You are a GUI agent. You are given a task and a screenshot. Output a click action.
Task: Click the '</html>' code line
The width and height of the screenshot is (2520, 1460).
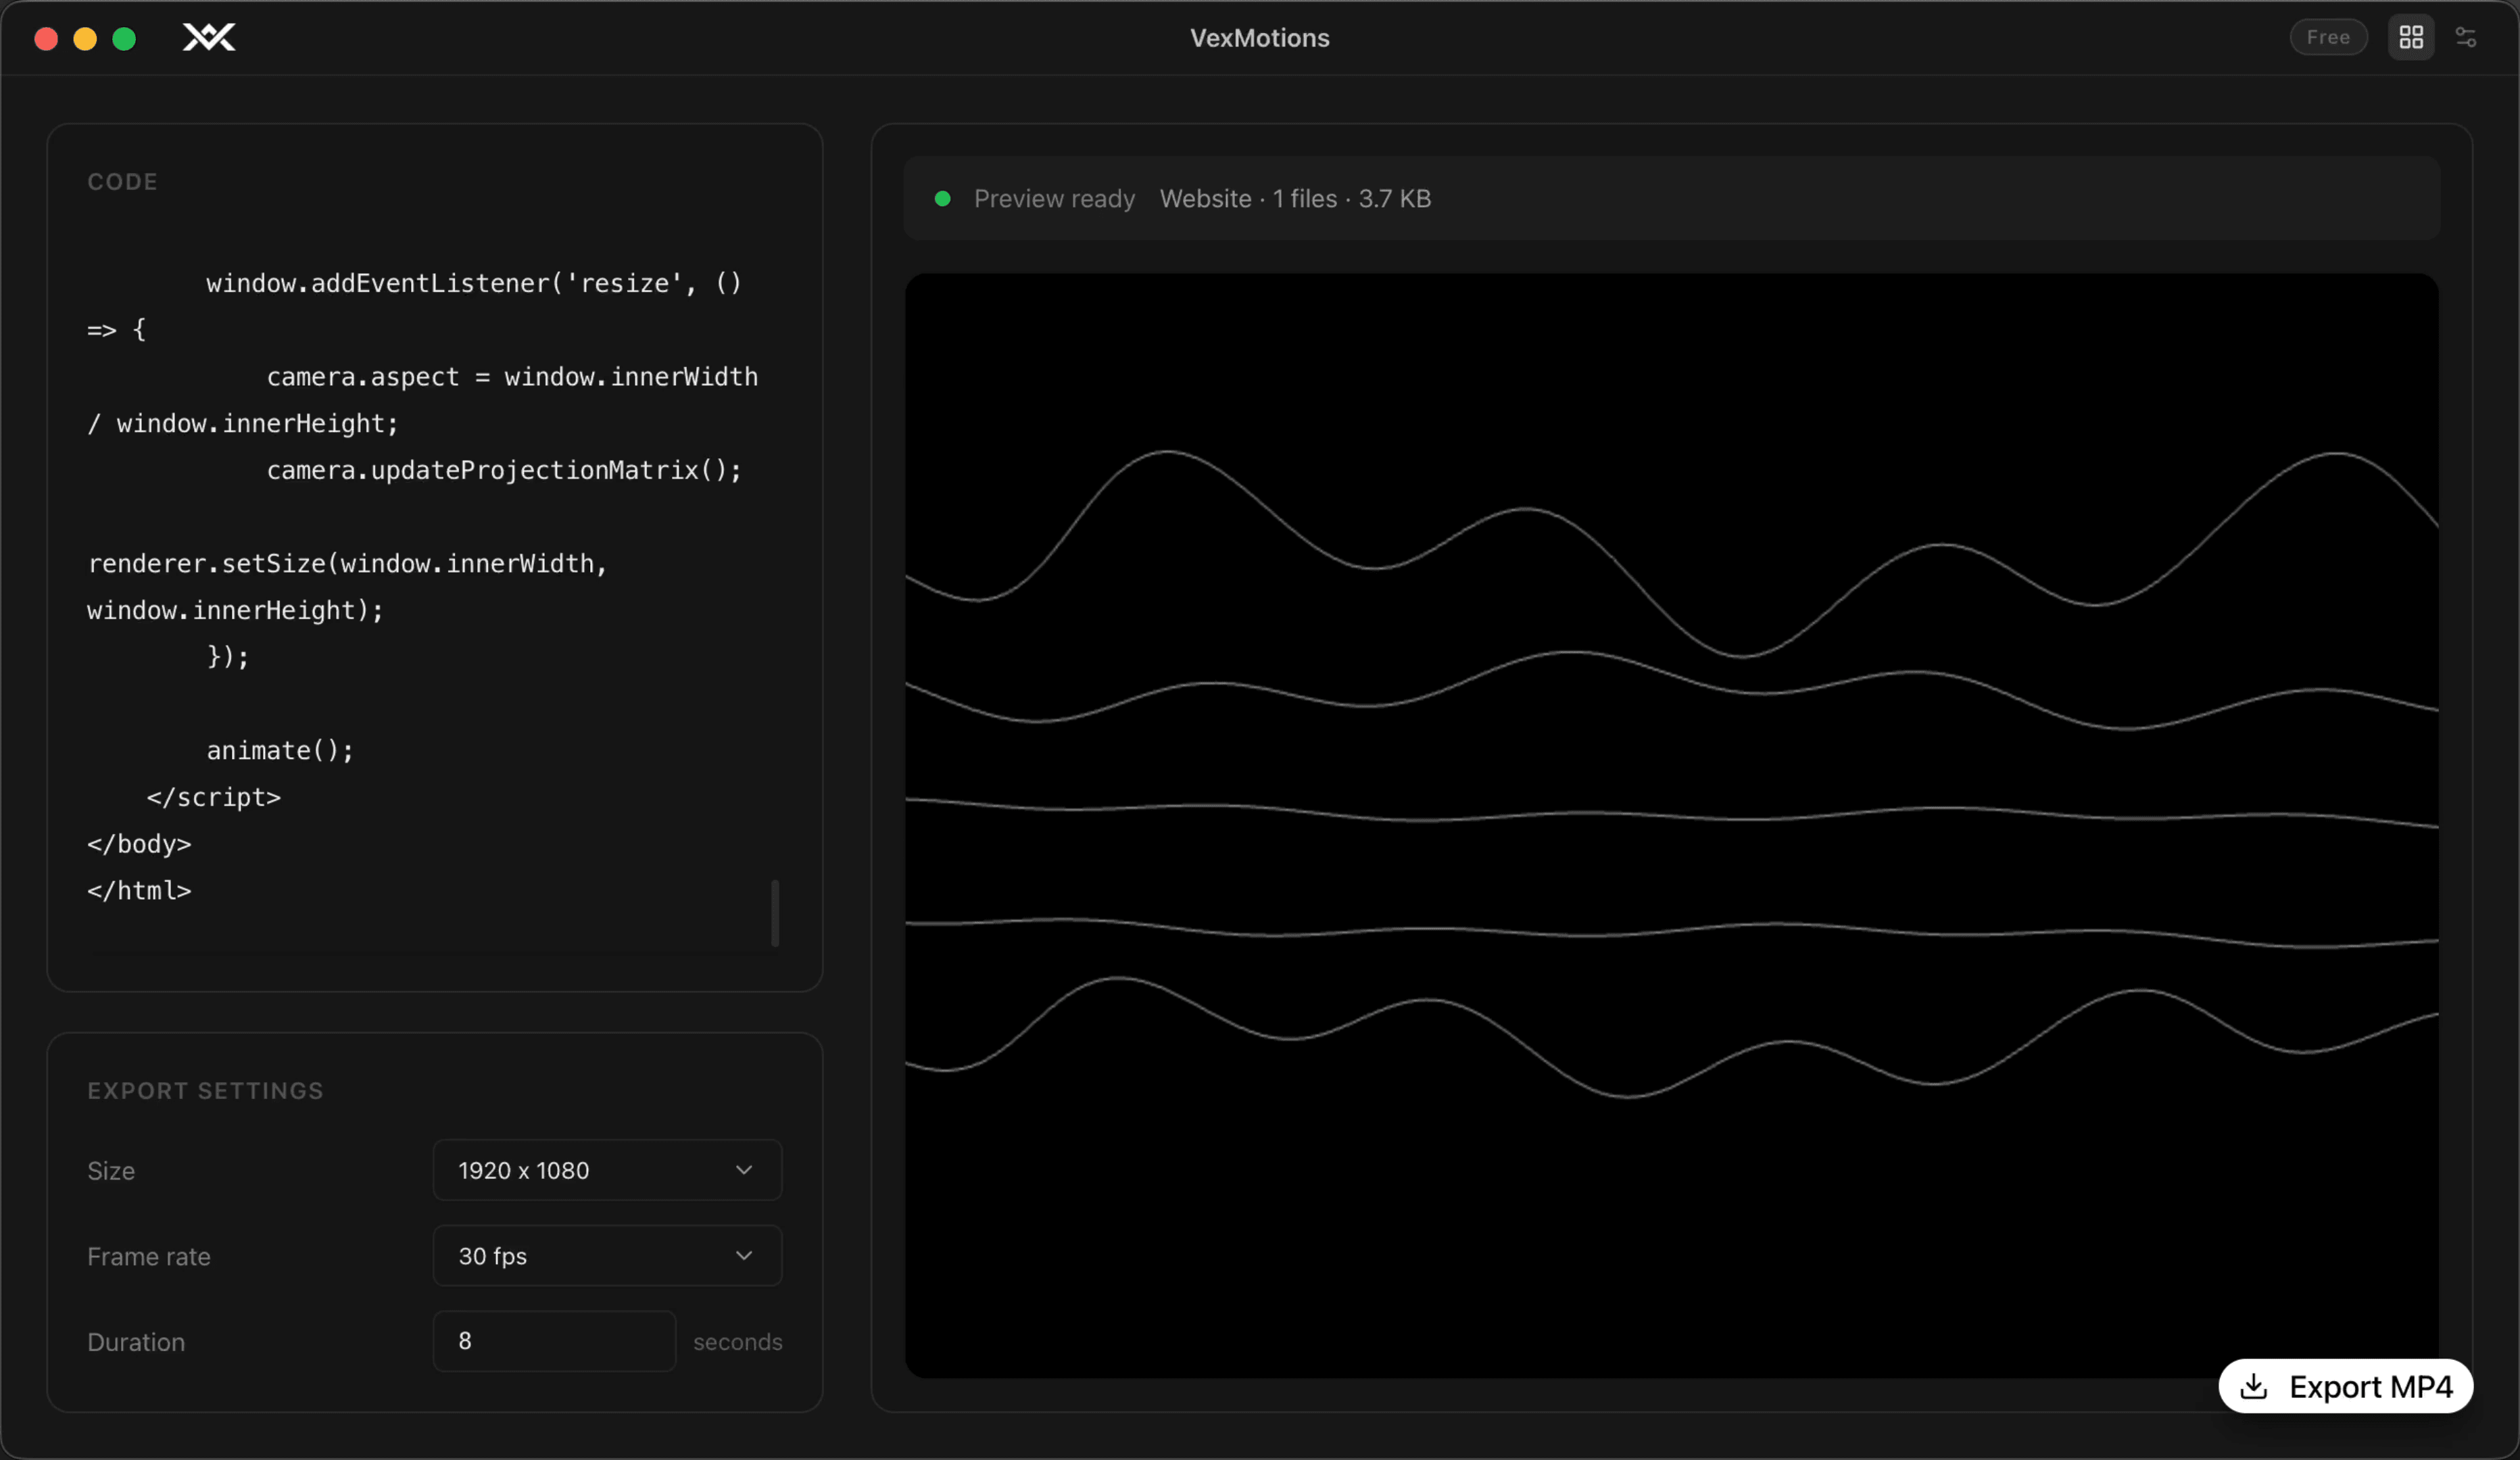[x=139, y=890]
